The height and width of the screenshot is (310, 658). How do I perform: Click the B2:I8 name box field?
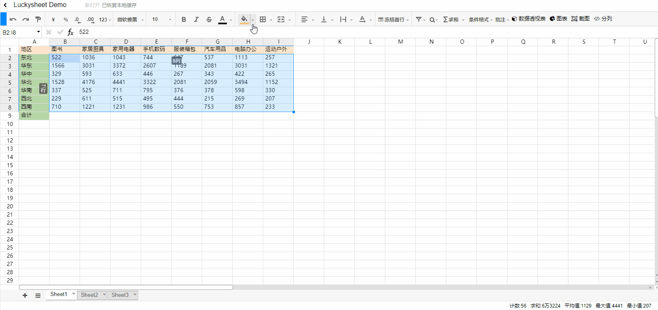[x=19, y=32]
